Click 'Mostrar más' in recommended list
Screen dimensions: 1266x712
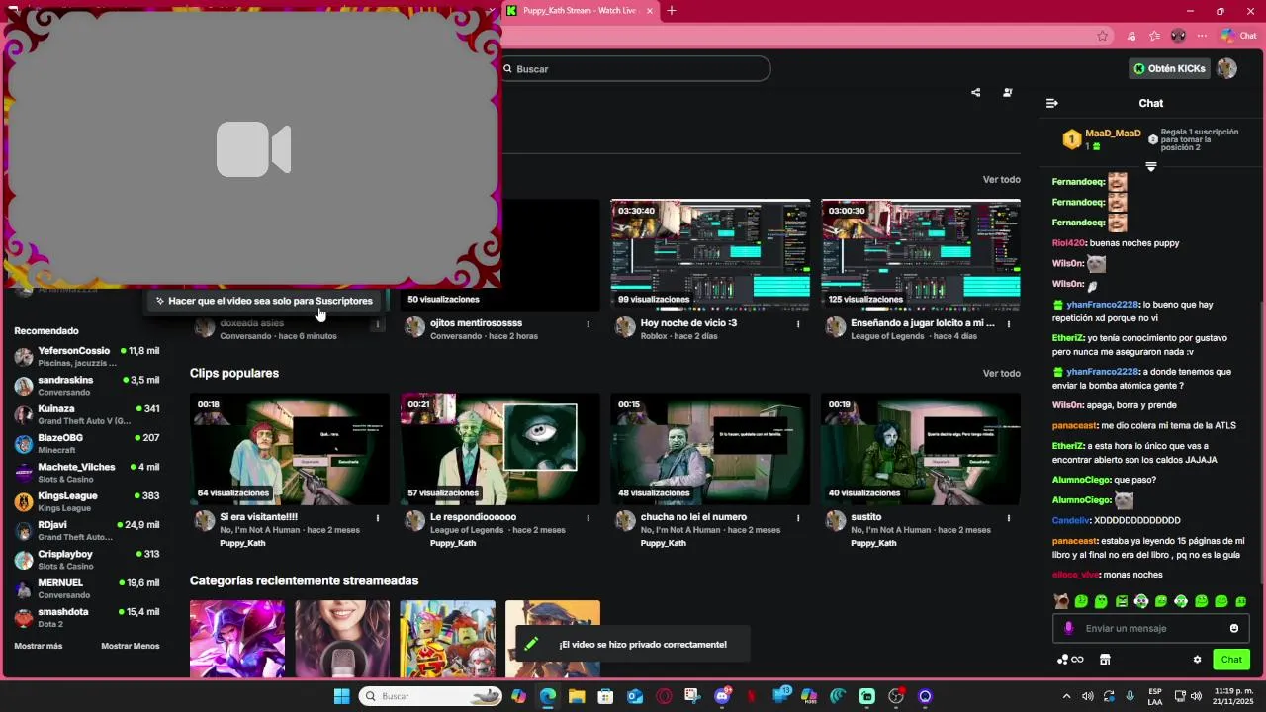click(x=38, y=646)
